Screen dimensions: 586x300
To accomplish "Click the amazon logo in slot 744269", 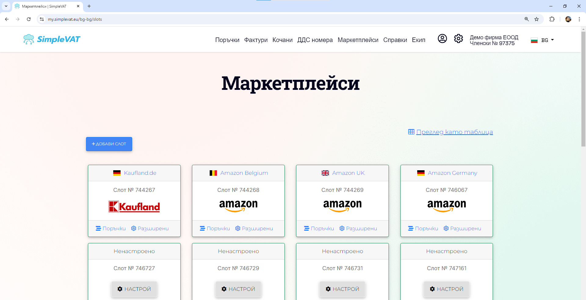I will (342, 206).
